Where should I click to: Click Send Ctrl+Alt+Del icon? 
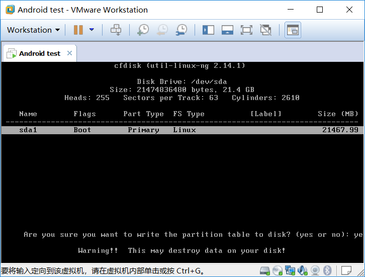pyautogui.click(x=116, y=30)
